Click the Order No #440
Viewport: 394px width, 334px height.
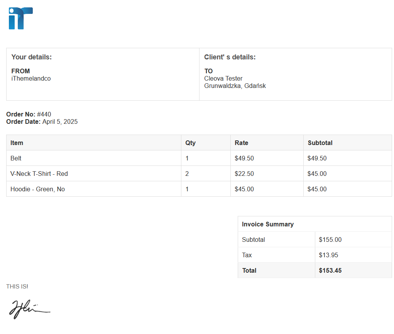(29, 114)
